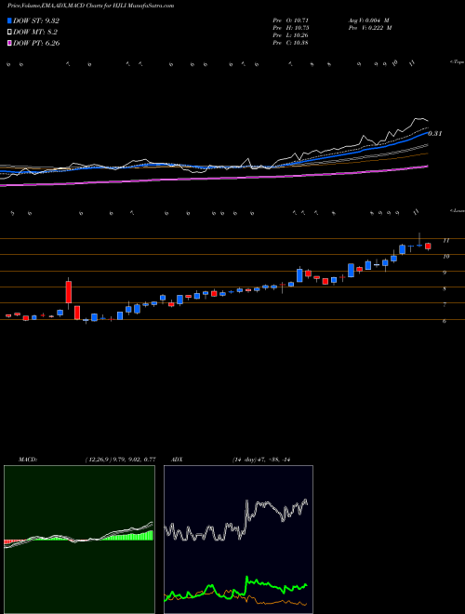The height and width of the screenshot is (614, 465).
Task: Click the price axis label 6
Action: click(445, 321)
